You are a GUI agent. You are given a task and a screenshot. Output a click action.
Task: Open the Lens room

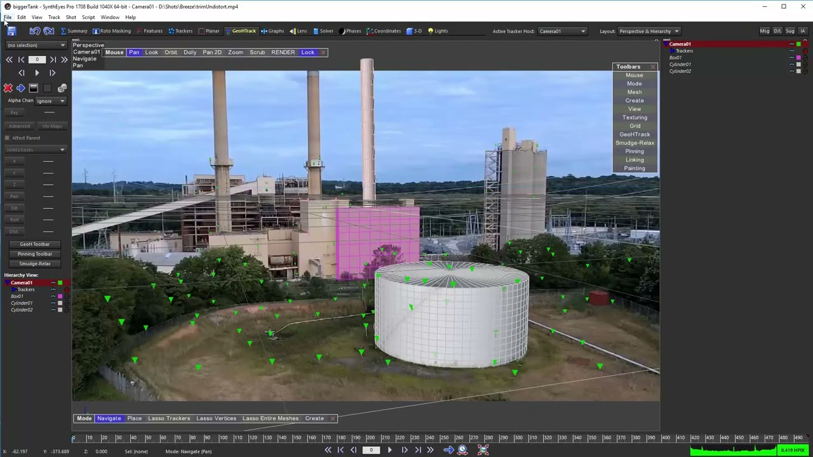click(299, 31)
